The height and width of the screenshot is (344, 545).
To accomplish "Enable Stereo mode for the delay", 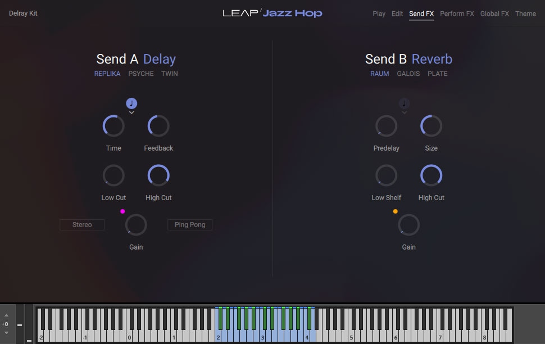I will pyautogui.click(x=82, y=225).
